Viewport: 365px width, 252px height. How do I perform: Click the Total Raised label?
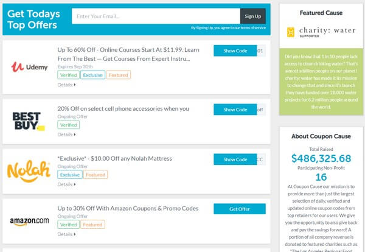[x=321, y=149]
